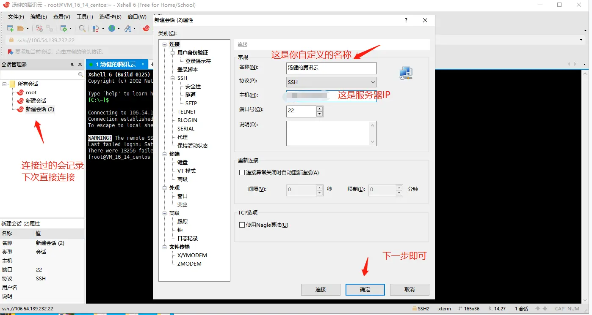Viewport: 592px width, 315px height.
Task: Open the 文件(F) menu
Action: (x=16, y=17)
